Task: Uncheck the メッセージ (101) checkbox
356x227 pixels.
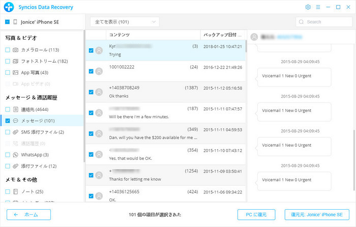Action: pos(8,121)
